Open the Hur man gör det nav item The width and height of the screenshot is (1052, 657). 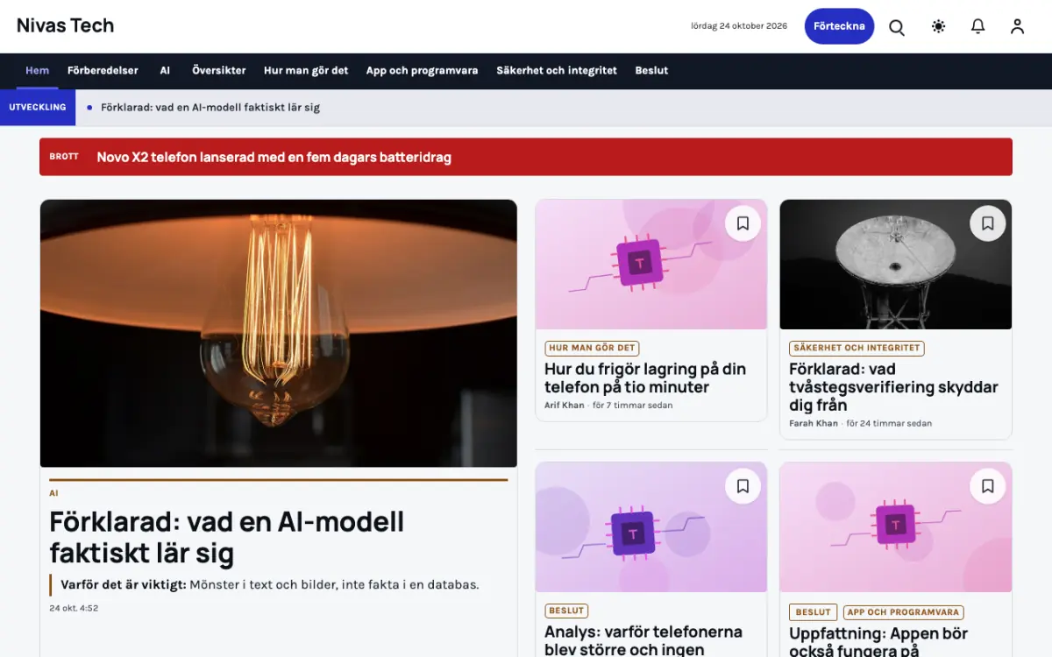click(x=306, y=71)
